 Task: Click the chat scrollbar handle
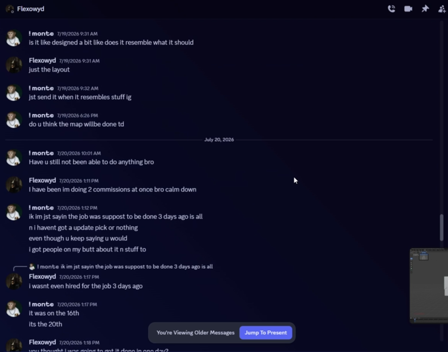point(442,228)
